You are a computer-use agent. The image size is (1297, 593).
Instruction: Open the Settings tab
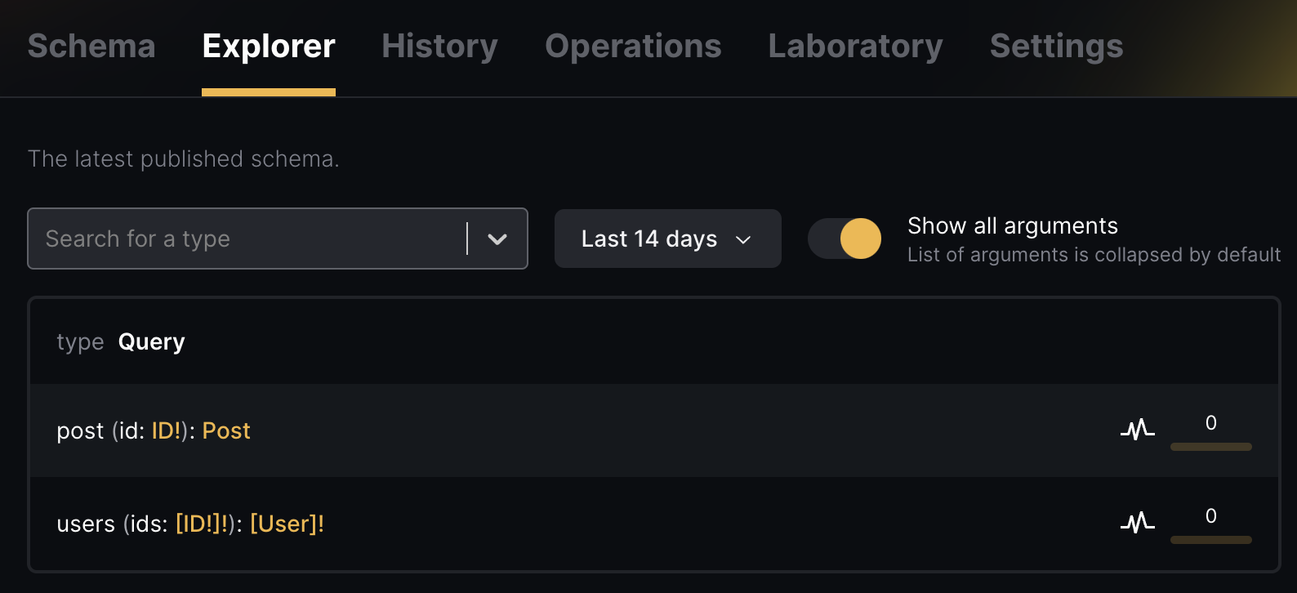pyautogui.click(x=1055, y=47)
